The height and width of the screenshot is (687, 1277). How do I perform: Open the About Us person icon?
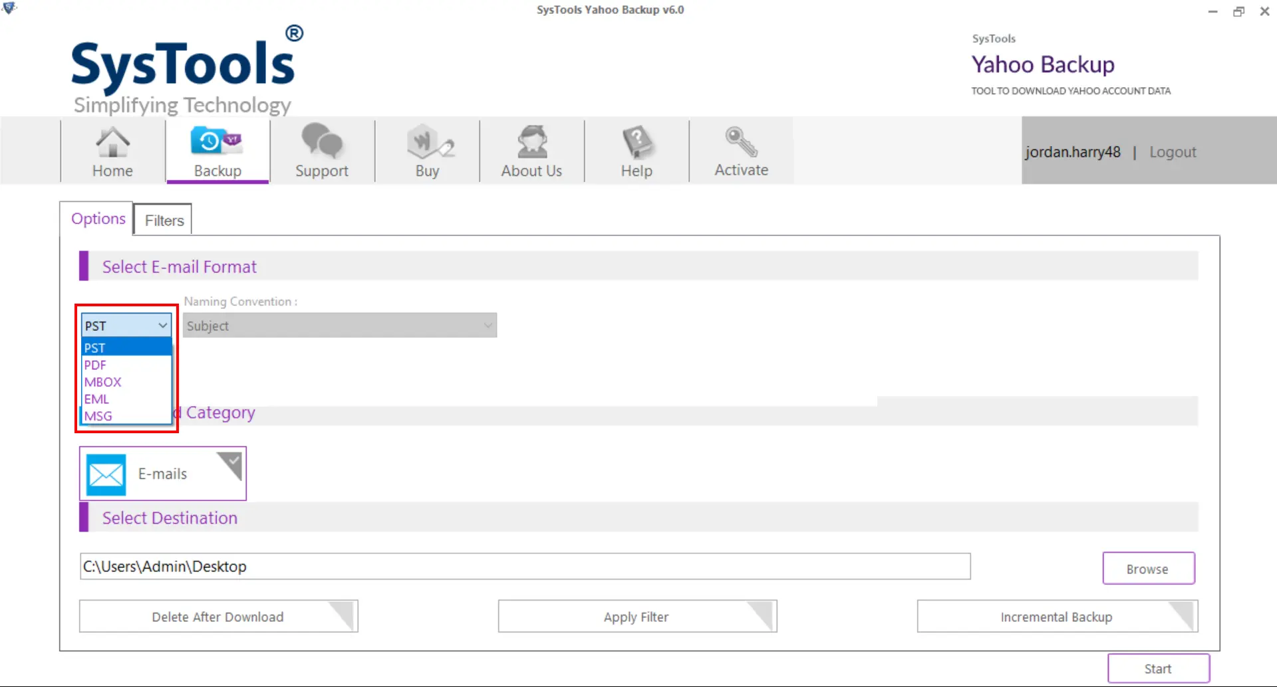[532, 142]
